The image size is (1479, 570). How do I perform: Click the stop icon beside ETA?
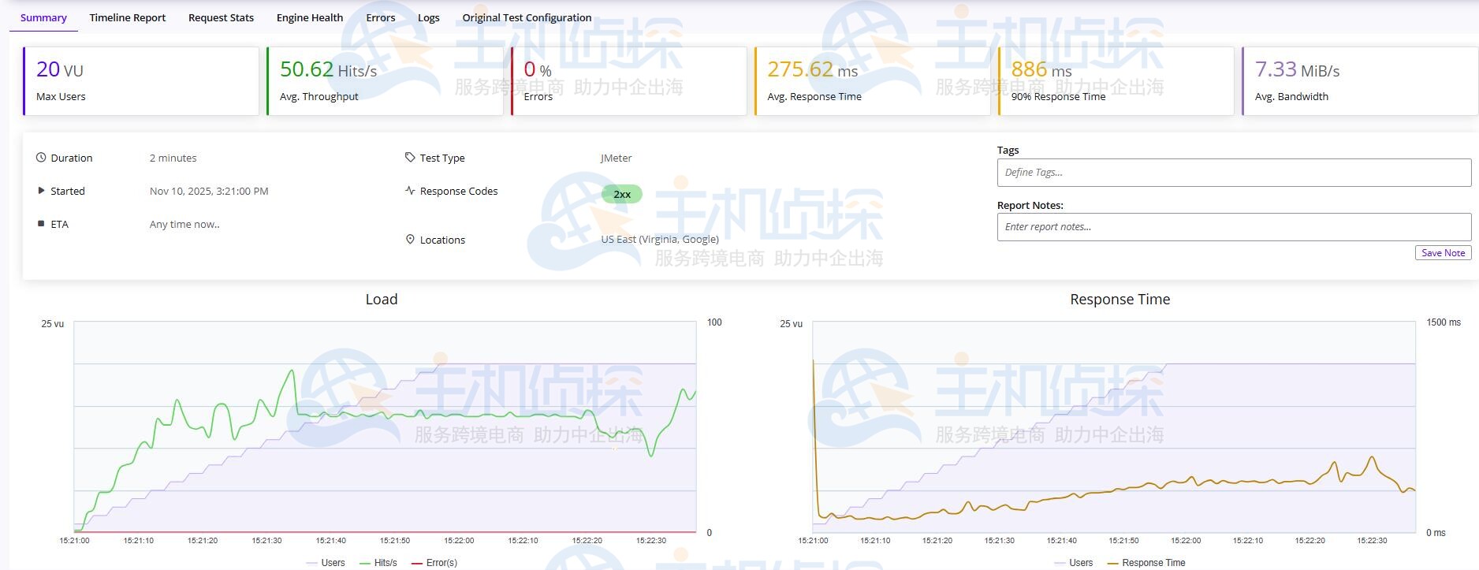(x=41, y=224)
